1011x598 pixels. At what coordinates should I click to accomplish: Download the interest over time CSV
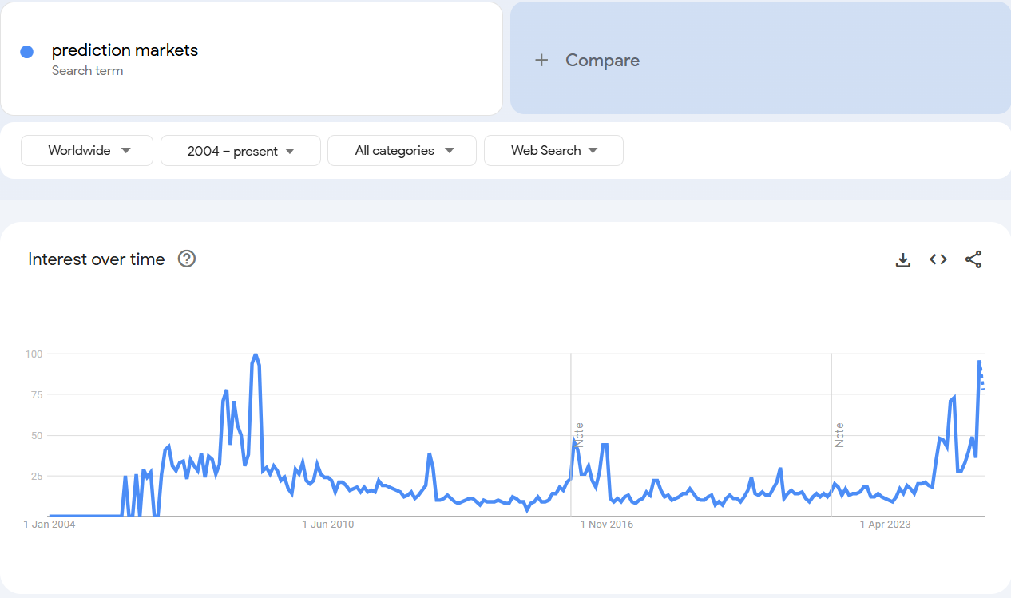tap(903, 259)
